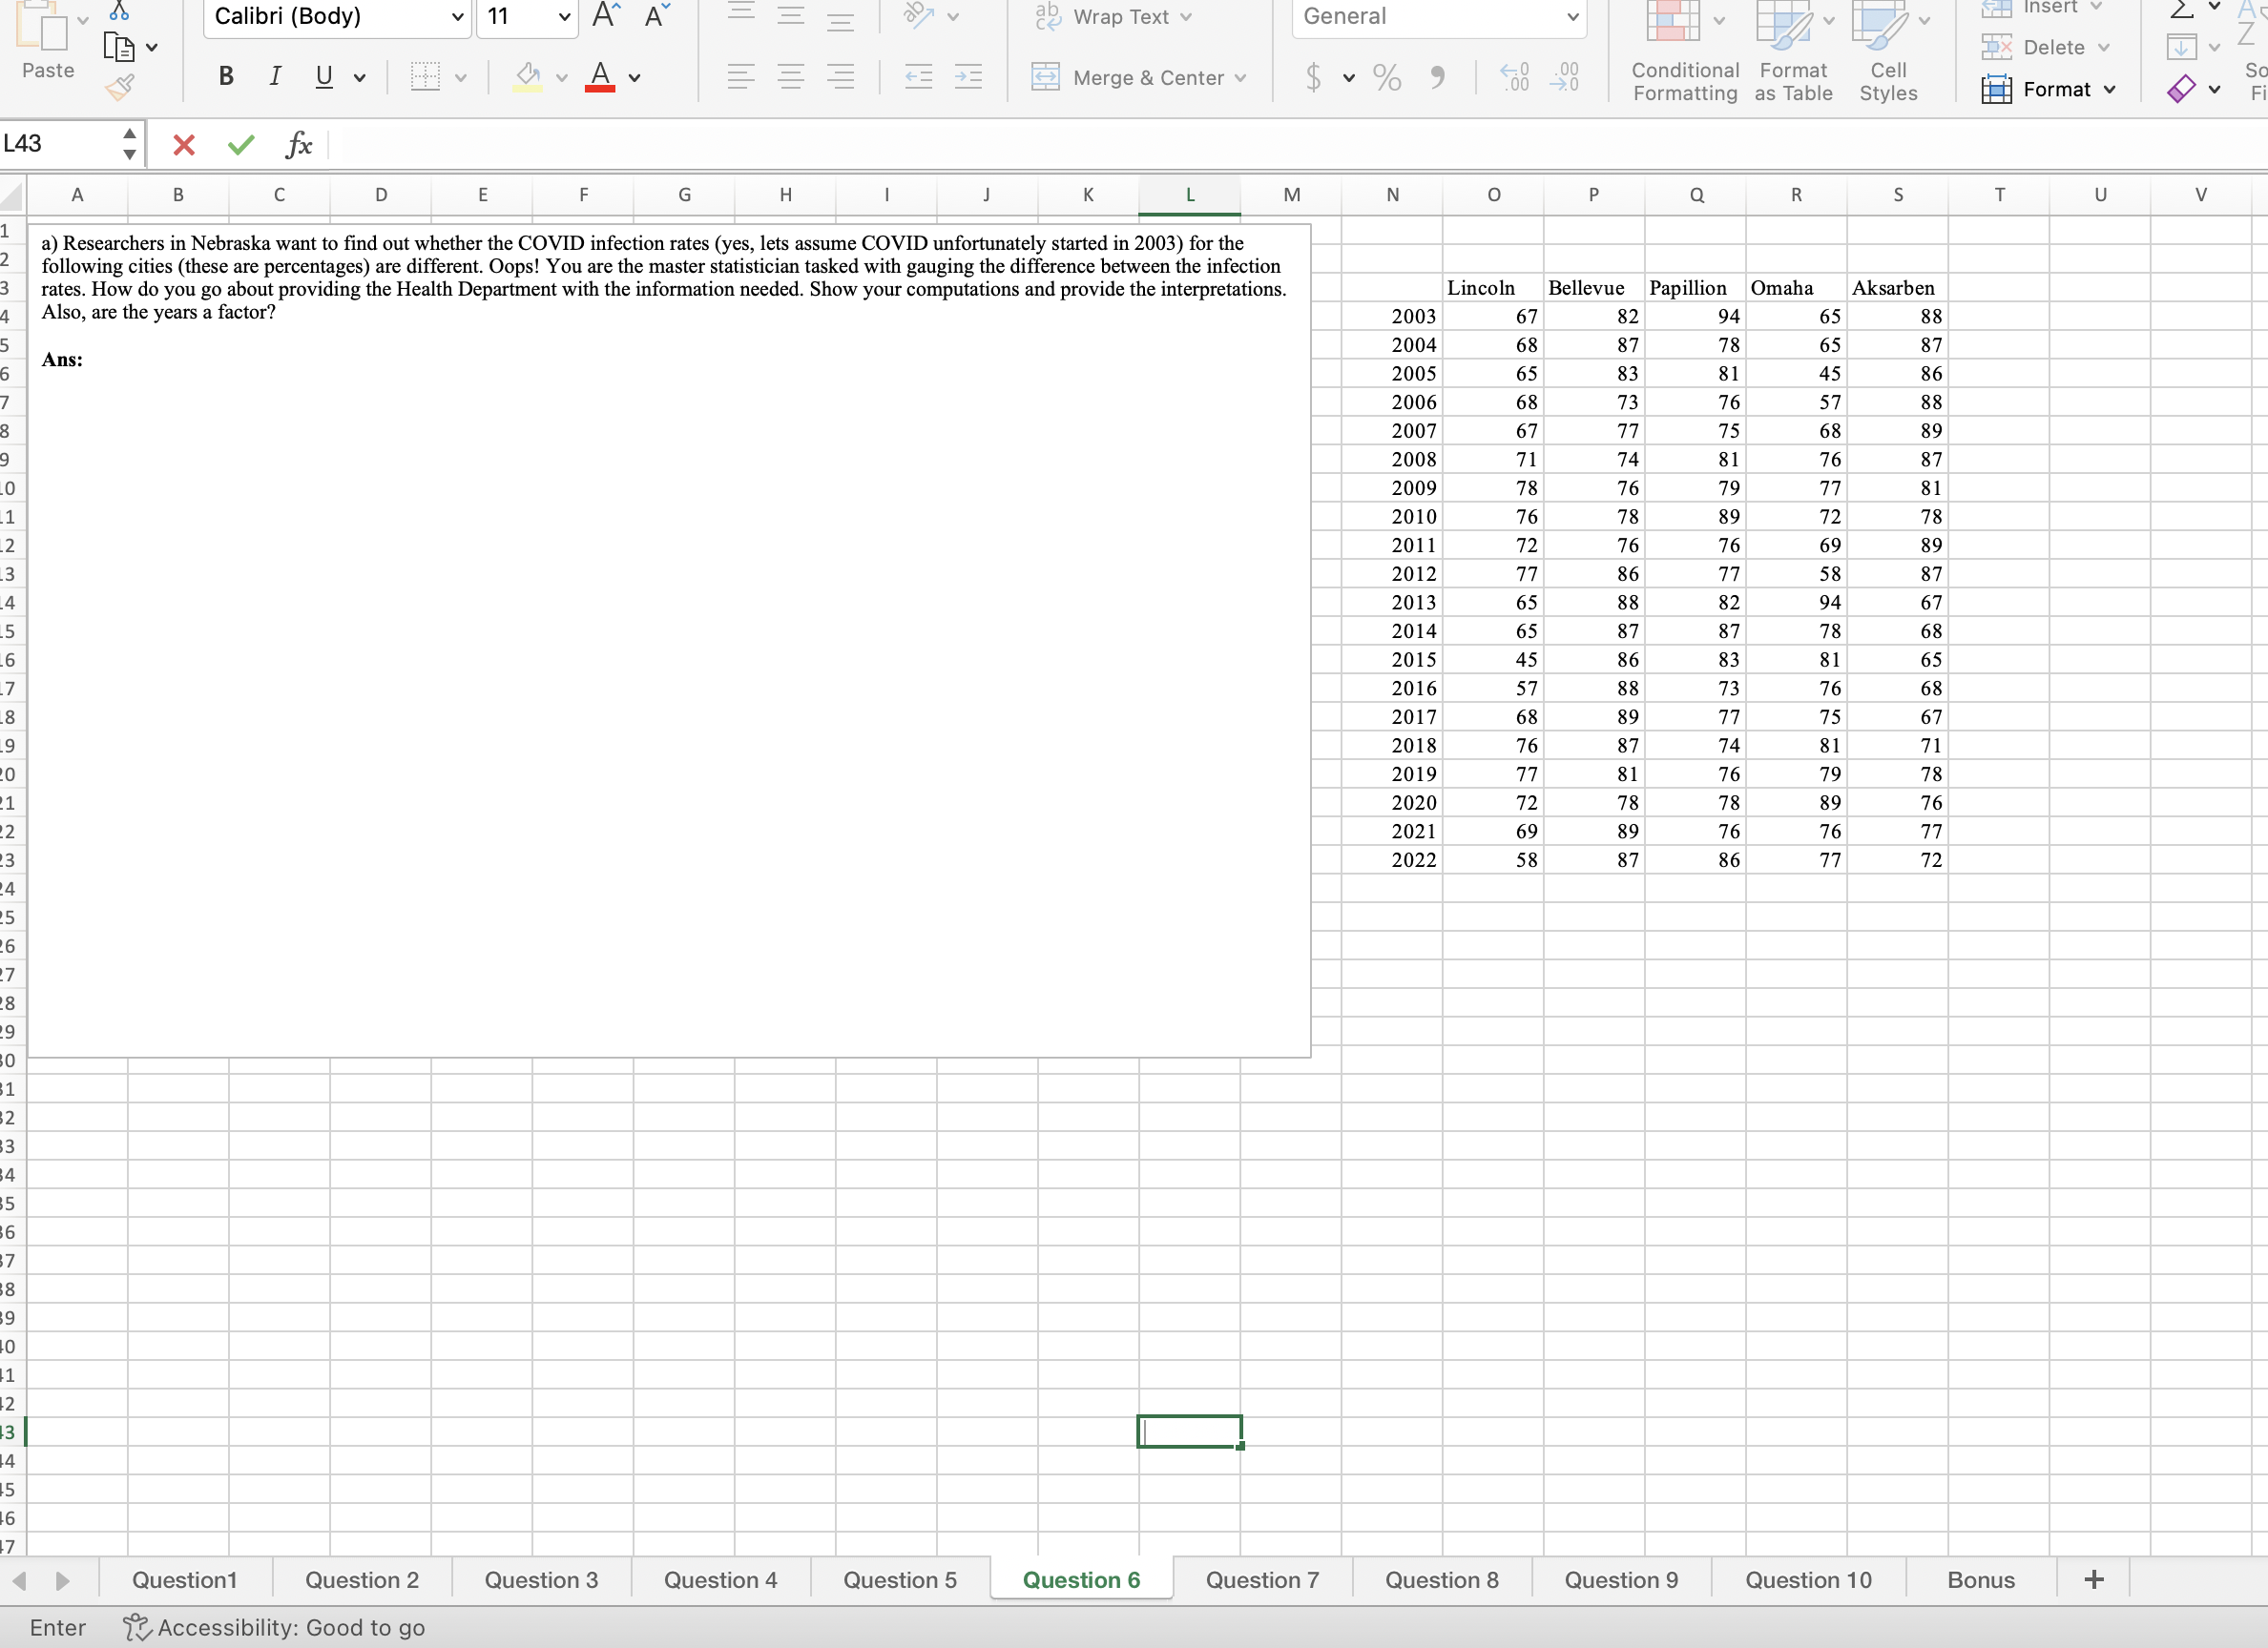The height and width of the screenshot is (1648, 2268).
Task: Click the Increase Indent icon
Action: (x=968, y=77)
